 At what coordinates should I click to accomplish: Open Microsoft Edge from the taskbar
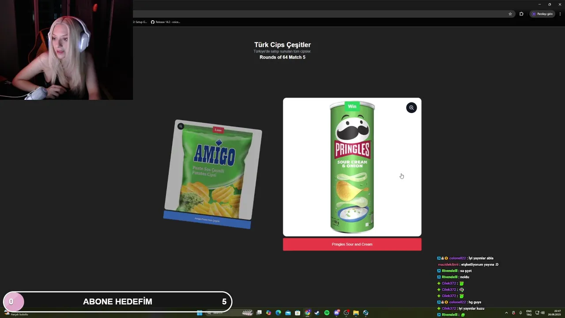(x=278, y=313)
